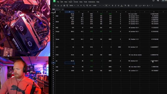Open the fill color picker

[x=125, y=5]
